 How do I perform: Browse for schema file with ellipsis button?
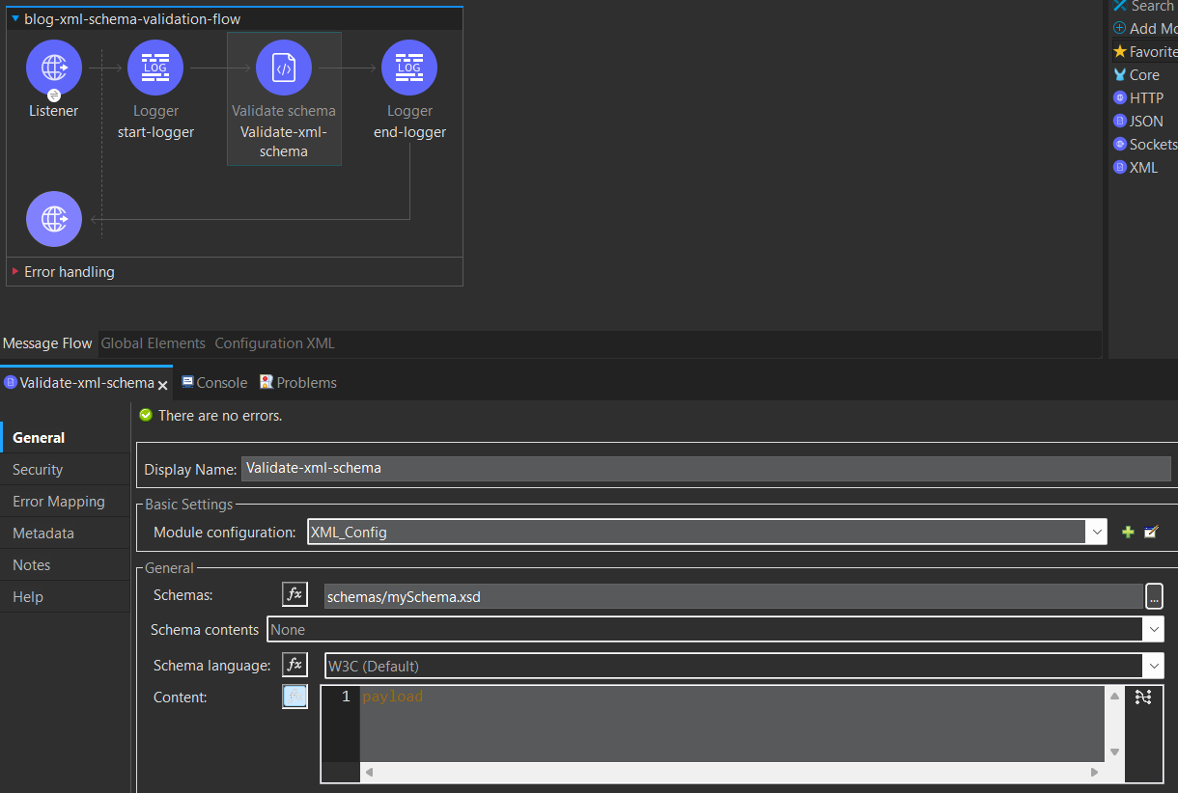[1154, 596]
